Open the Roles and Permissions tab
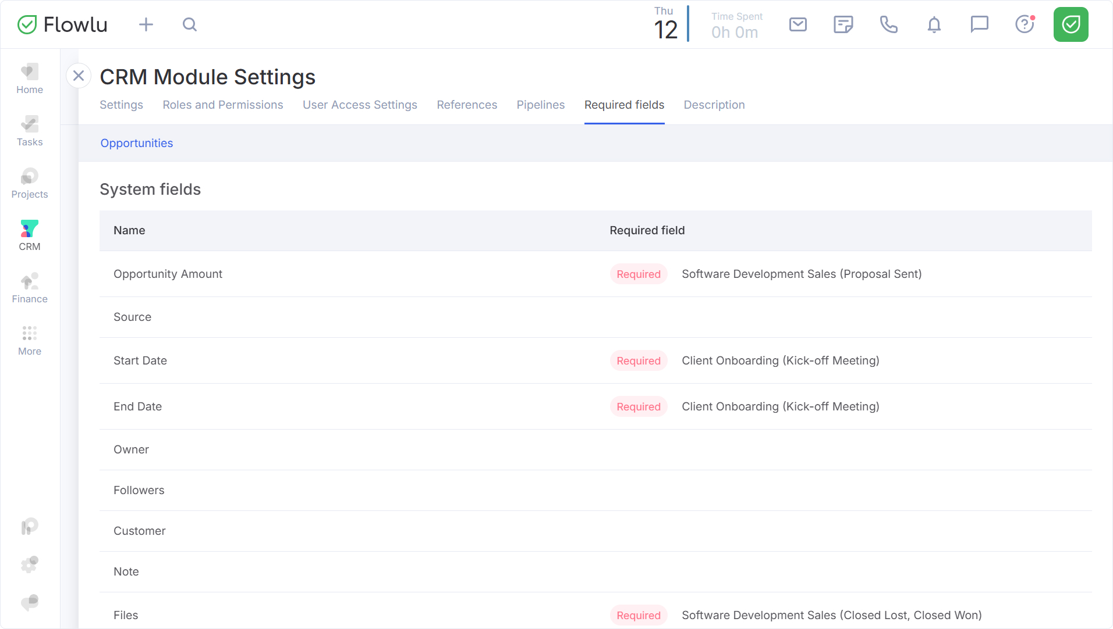This screenshot has width=1113, height=629. click(223, 105)
